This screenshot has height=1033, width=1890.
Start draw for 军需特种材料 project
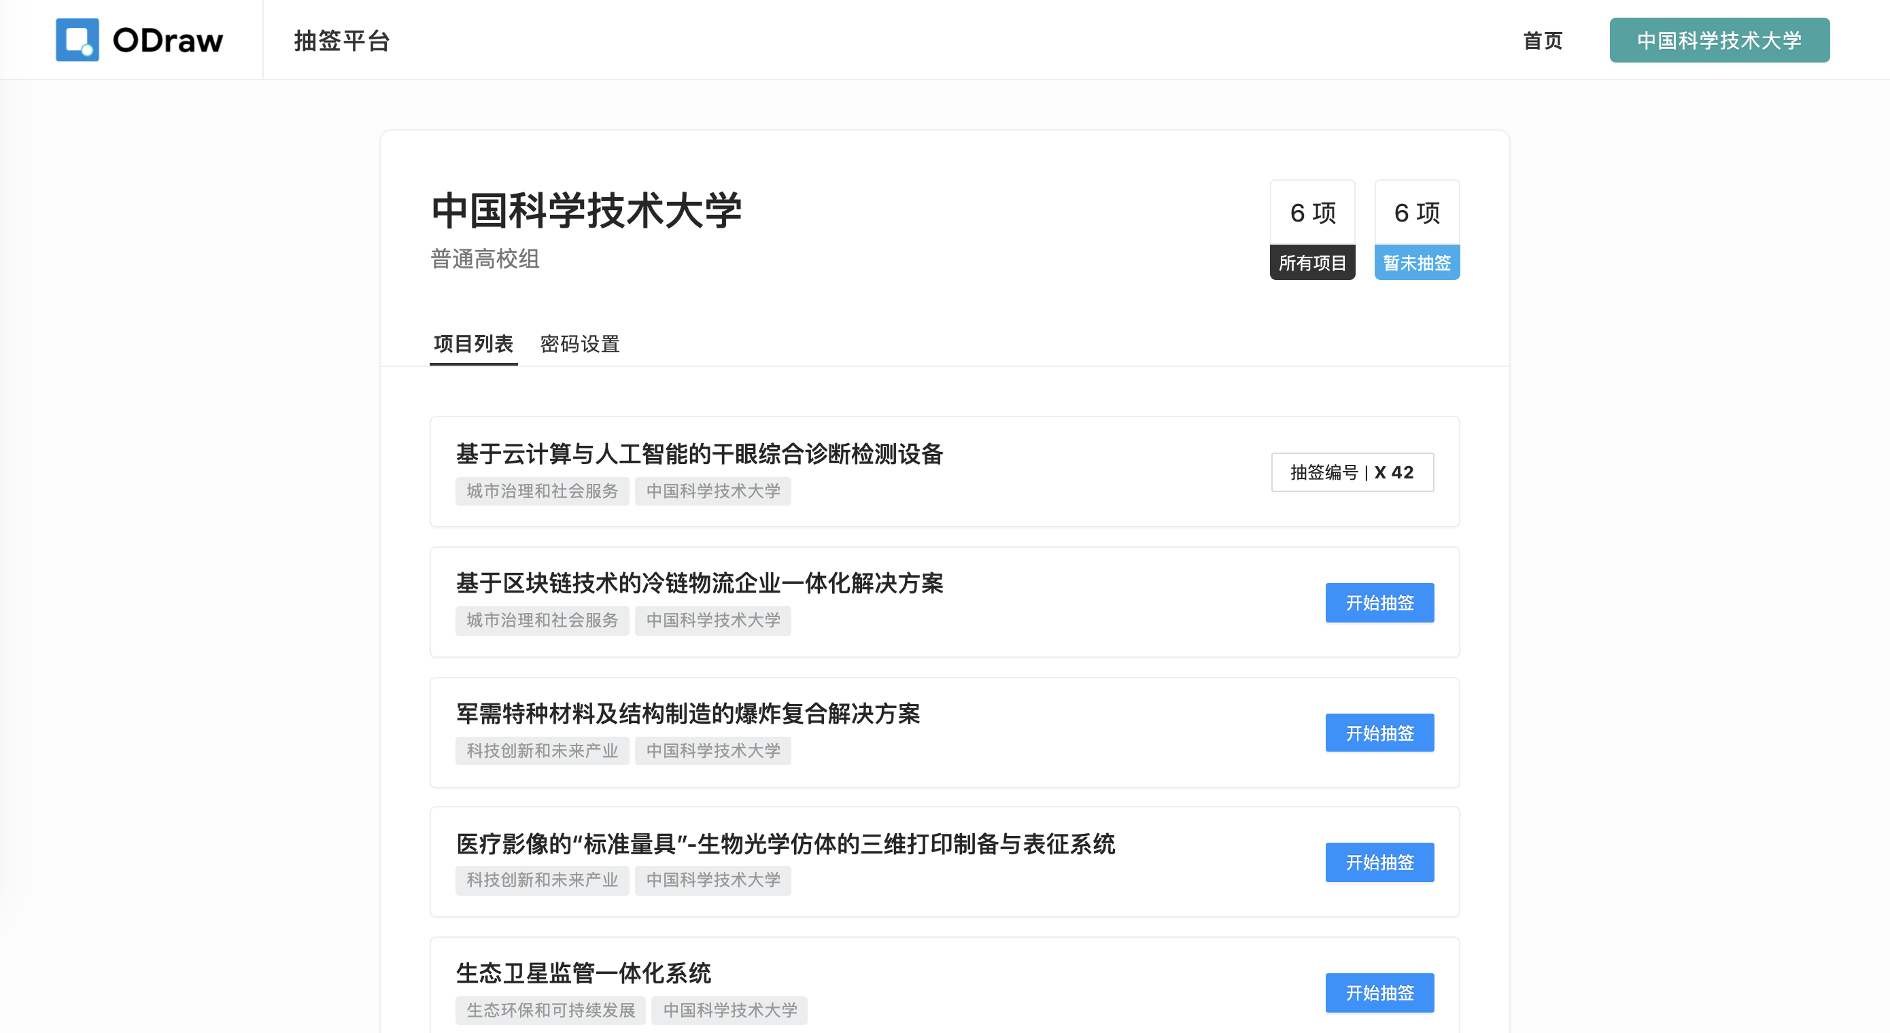pyautogui.click(x=1379, y=732)
